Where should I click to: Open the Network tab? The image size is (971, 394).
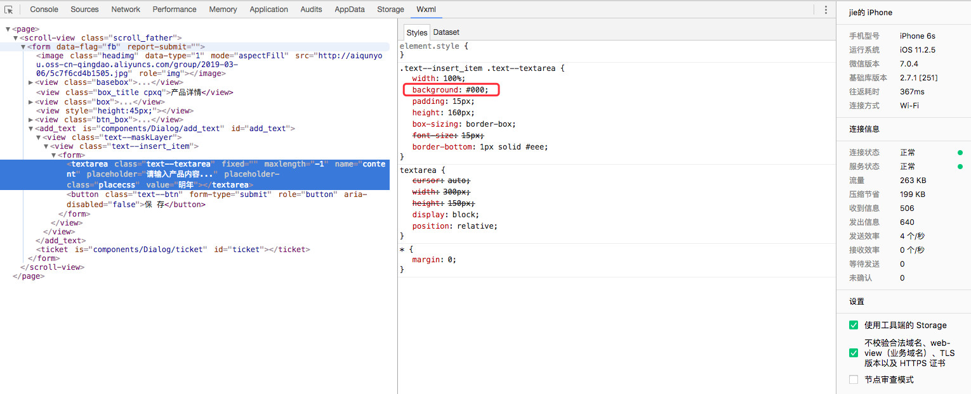tap(126, 10)
